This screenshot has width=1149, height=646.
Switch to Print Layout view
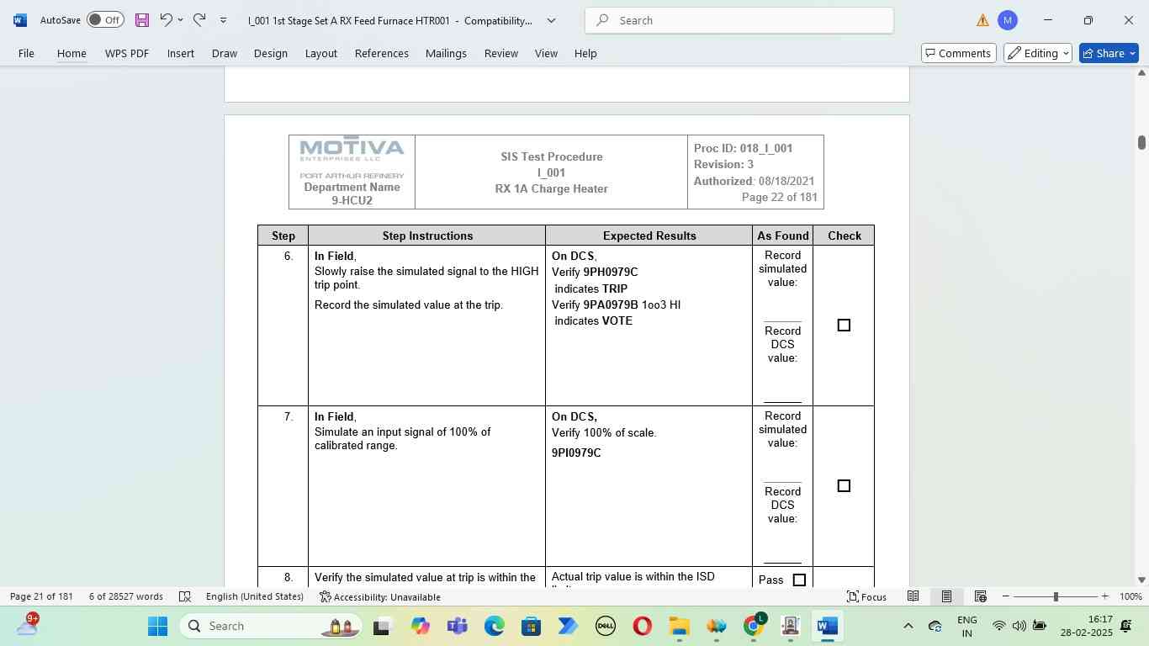point(946,596)
